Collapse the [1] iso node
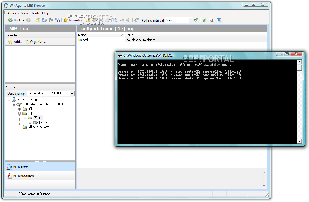Screen dimensions: 309x202 [x=20, y=113]
